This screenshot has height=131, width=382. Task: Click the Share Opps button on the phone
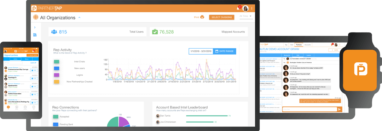coord(32,55)
